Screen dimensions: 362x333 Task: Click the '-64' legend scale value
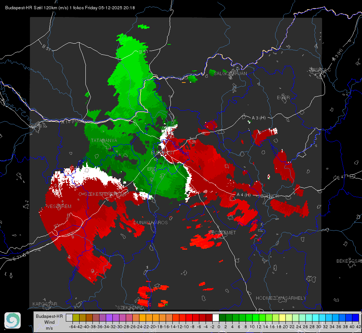(x=72, y=327)
